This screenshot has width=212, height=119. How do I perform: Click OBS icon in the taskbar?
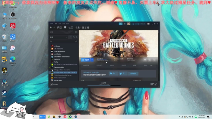click(59, 117)
